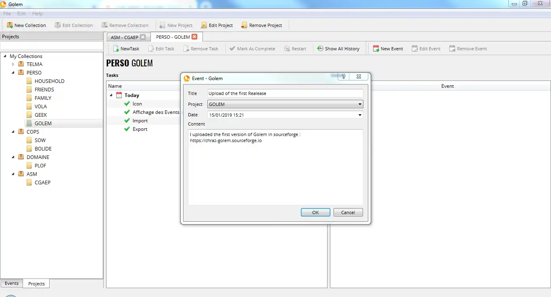Screen dimensions: 551x297
Task: Select the Projects bottom tab
Action: click(x=36, y=284)
